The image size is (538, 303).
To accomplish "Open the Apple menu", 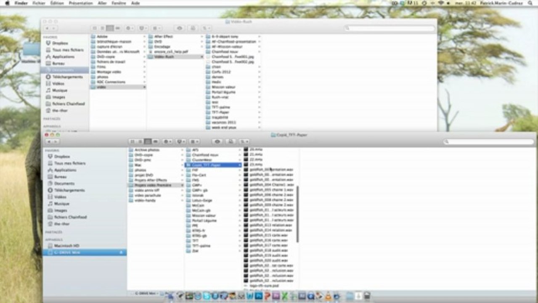I will (7, 3).
